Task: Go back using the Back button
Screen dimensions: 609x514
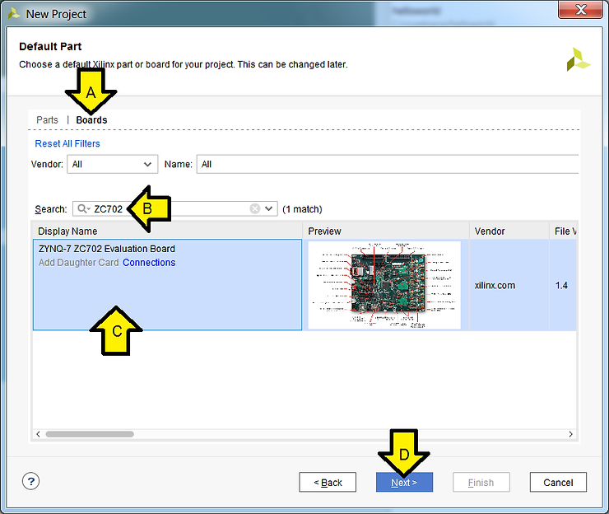Action: coord(328,482)
